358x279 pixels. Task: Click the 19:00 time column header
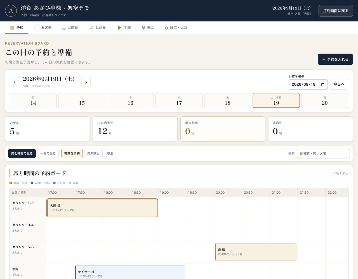172,193
